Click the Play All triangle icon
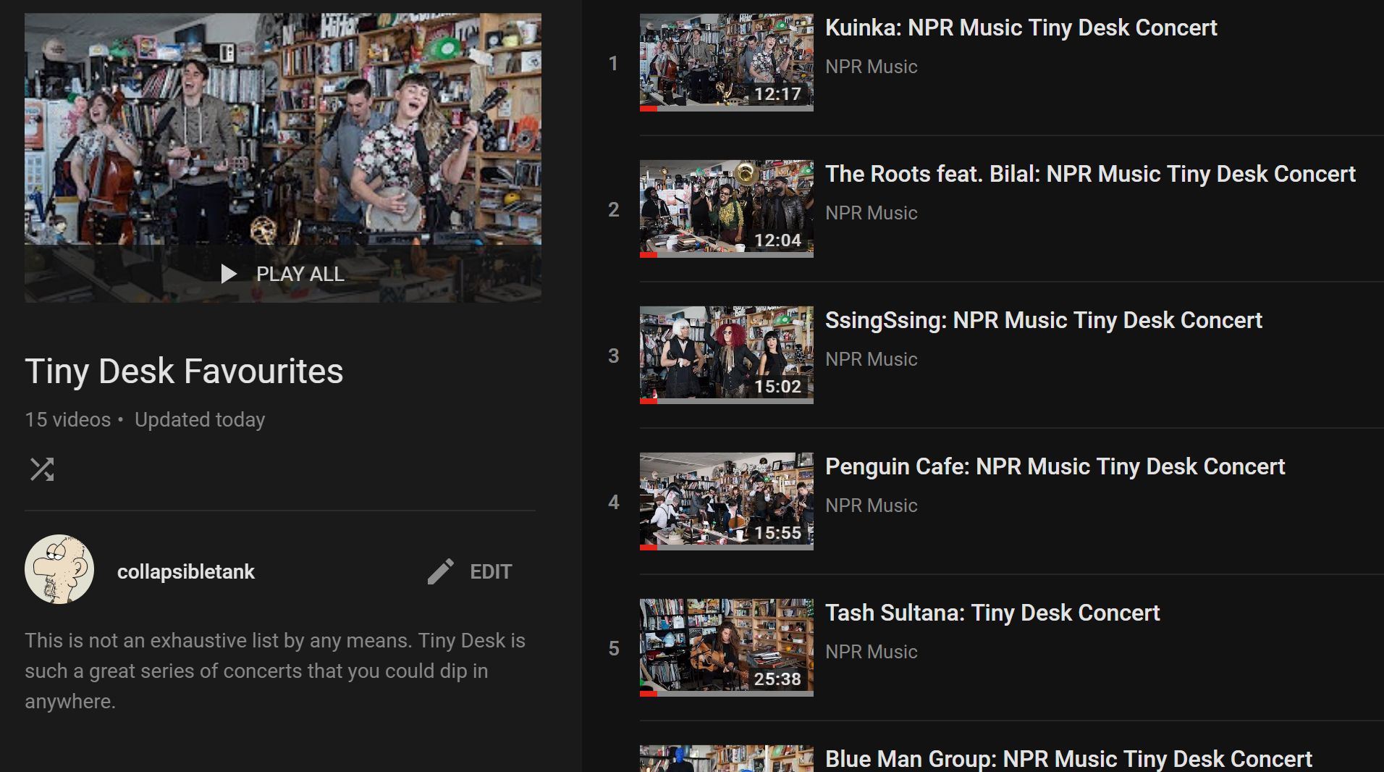1384x772 pixels. (x=229, y=274)
